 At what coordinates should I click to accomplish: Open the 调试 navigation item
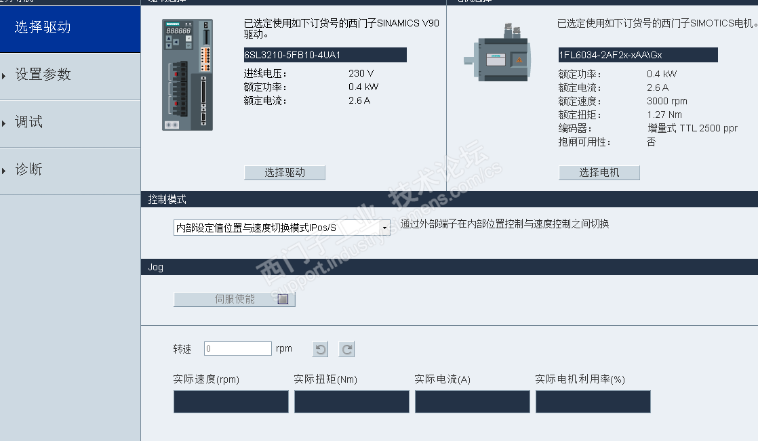point(70,123)
